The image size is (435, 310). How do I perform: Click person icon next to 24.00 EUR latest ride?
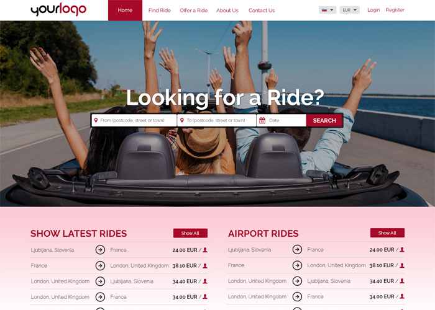coord(205,250)
